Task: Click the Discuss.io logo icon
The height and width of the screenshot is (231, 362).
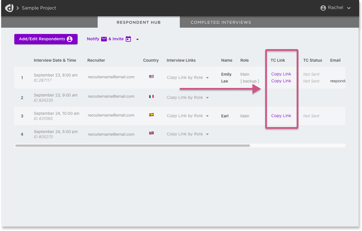Action: coord(9,8)
